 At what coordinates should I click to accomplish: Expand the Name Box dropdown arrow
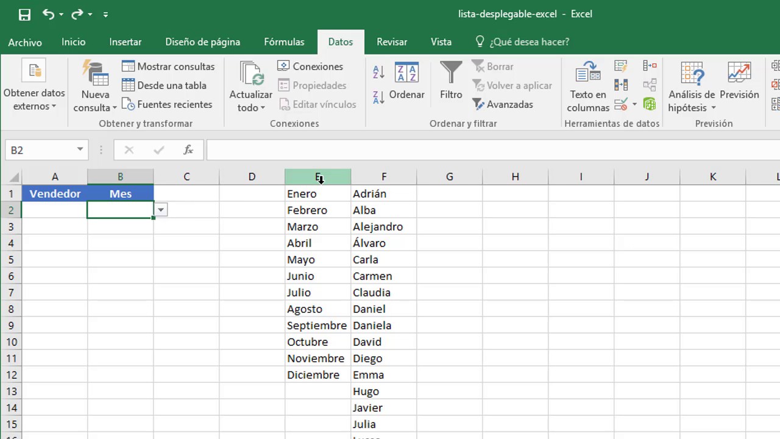tap(80, 150)
